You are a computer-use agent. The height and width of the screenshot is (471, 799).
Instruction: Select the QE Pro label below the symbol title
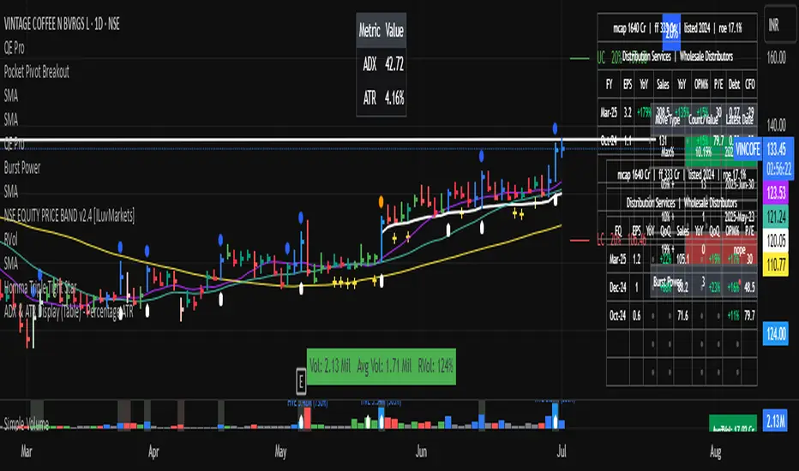(x=15, y=48)
